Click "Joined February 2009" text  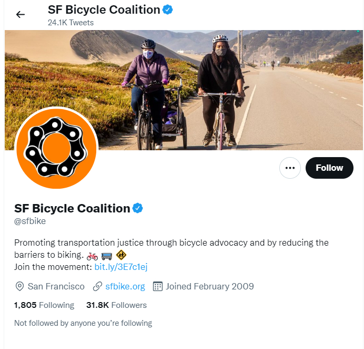tap(210, 286)
